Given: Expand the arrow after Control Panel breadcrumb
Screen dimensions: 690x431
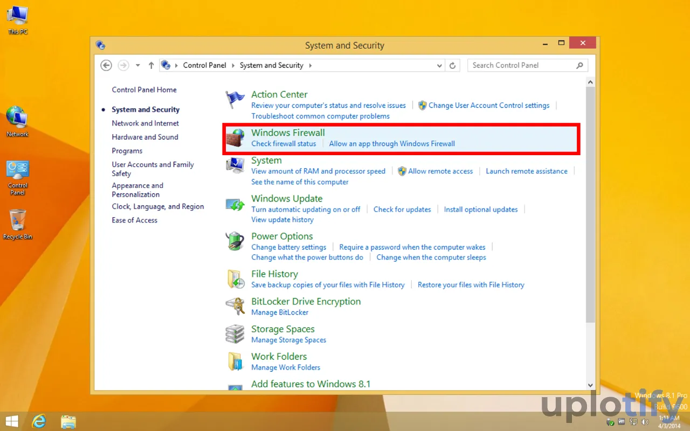Looking at the screenshot, I should click(x=233, y=65).
